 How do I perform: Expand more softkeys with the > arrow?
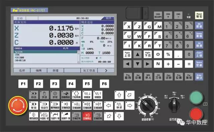106,70
